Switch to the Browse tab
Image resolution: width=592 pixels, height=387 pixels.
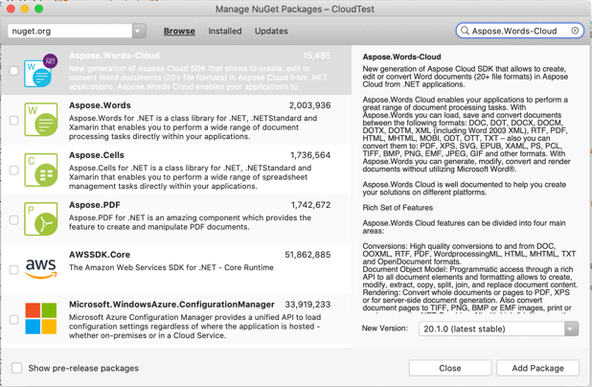tap(179, 31)
